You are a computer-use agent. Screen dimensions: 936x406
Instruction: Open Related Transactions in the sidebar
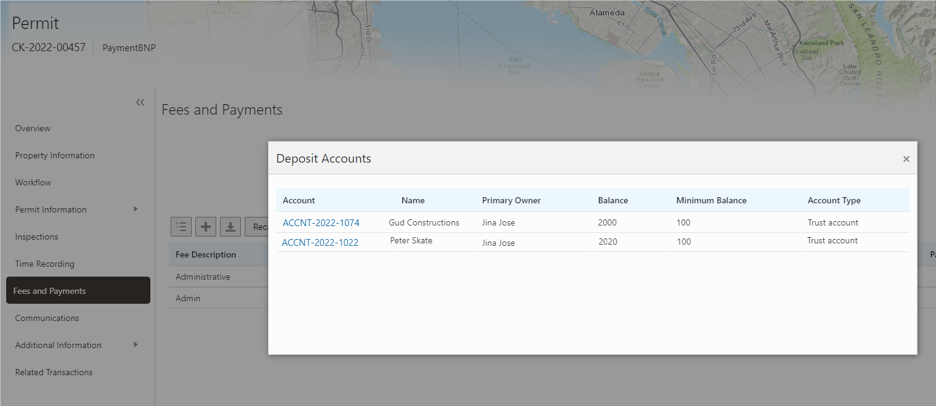[54, 372]
